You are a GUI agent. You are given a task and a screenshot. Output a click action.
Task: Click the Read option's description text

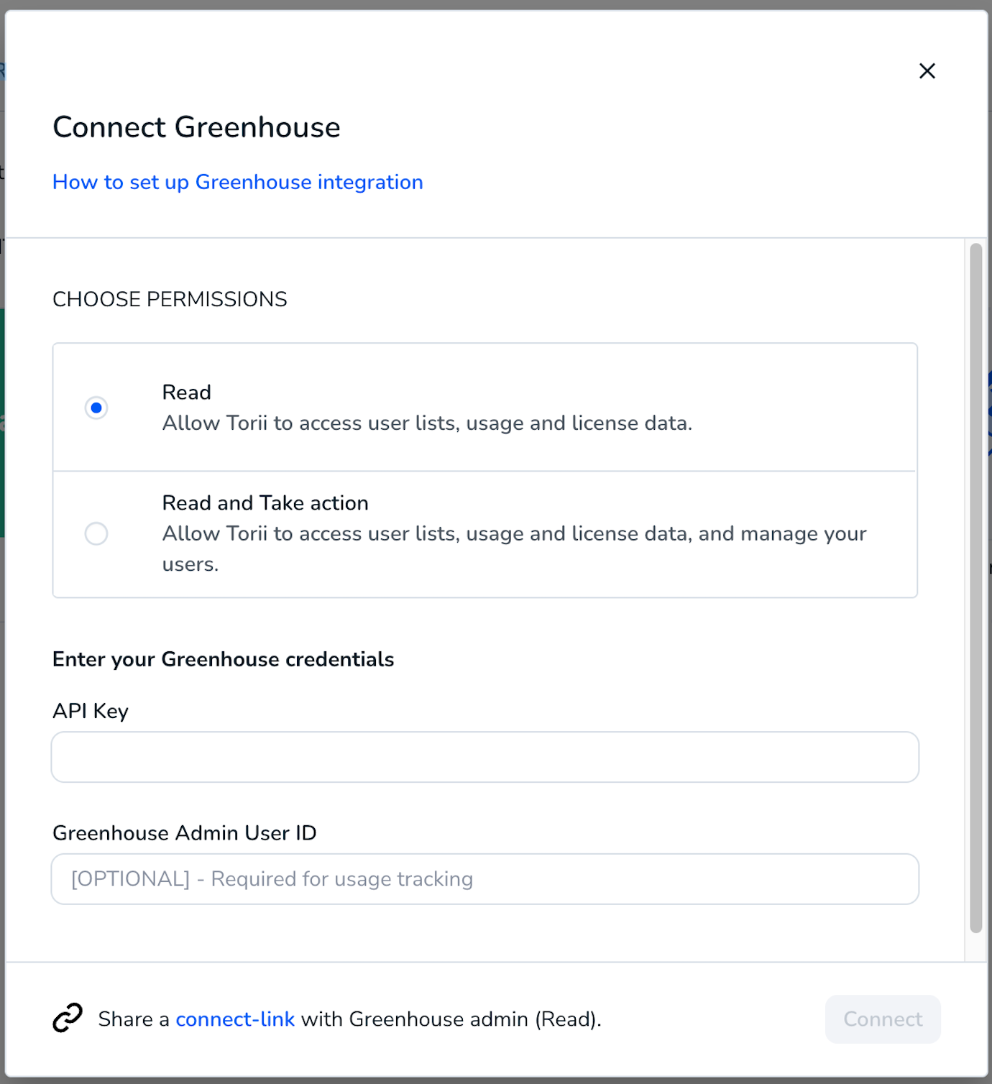pyautogui.click(x=427, y=423)
